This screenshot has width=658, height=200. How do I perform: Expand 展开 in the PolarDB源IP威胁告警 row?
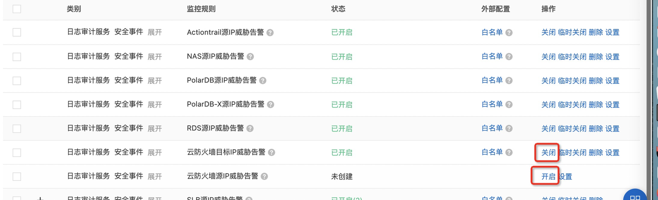click(155, 81)
